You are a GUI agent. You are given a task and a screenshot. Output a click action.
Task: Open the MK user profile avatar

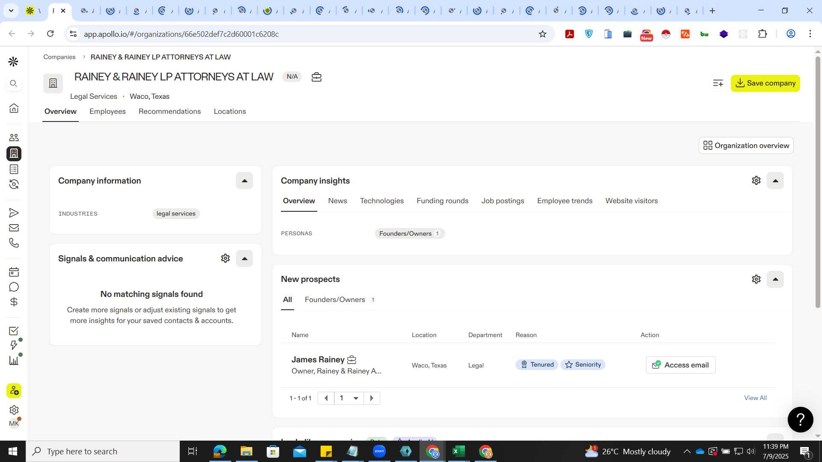click(14, 423)
